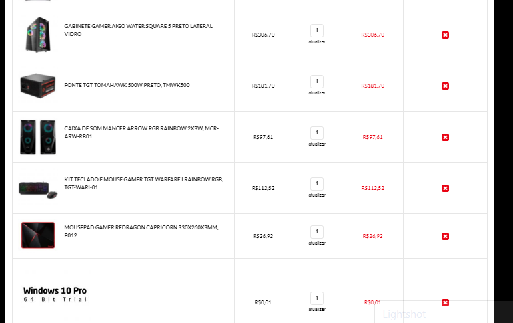Click atualizar for Windows 10 Pro
The width and height of the screenshot is (513, 323).
point(317,309)
